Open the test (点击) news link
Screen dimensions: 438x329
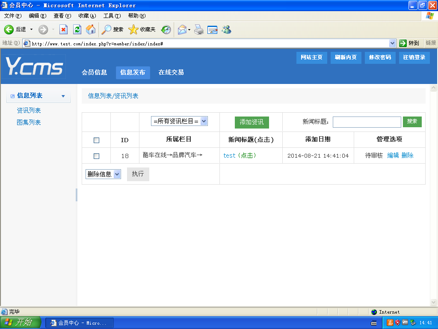click(240, 156)
